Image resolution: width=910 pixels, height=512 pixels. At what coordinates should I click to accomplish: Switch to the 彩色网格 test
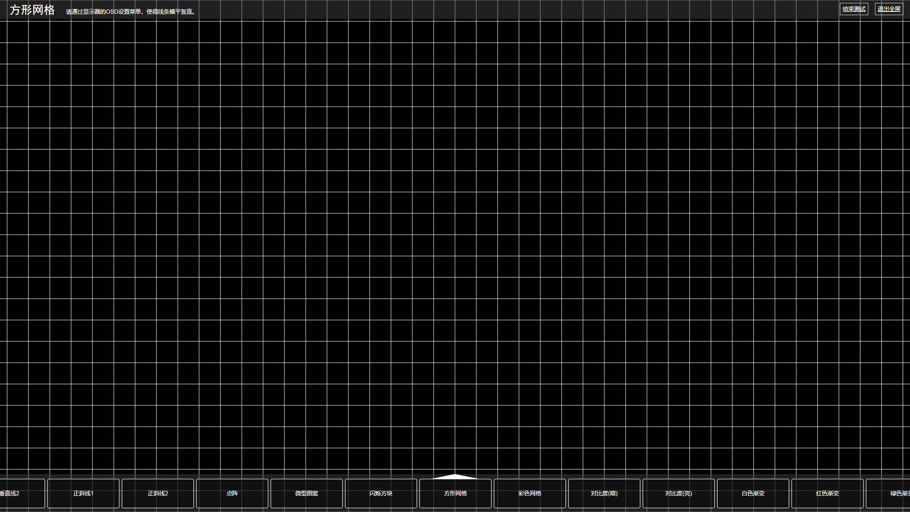click(530, 494)
